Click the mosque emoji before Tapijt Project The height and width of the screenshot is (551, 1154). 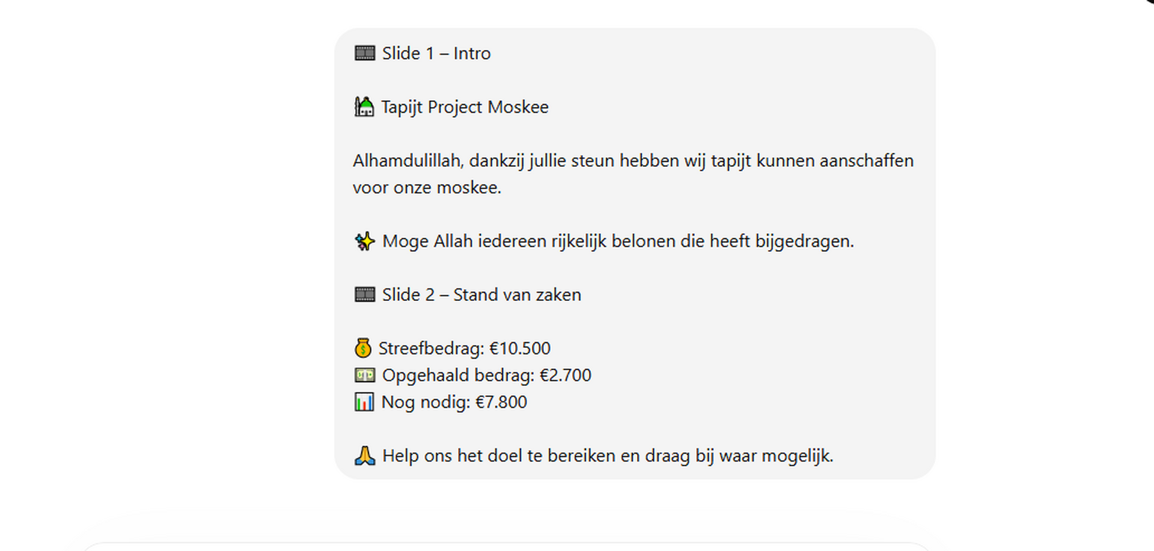pos(364,107)
